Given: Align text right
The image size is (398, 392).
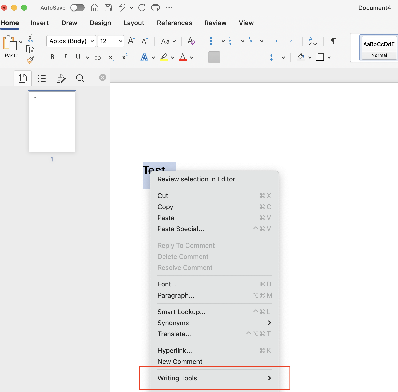Looking at the screenshot, I should coord(241,57).
